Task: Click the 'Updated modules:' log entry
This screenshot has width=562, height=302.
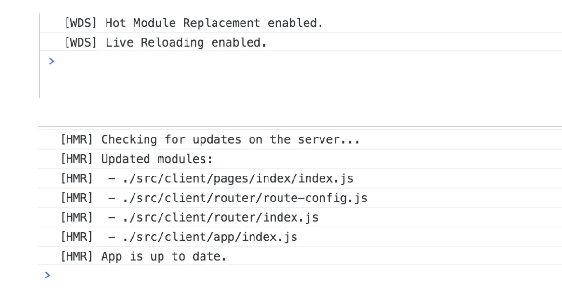Action: 157,159
